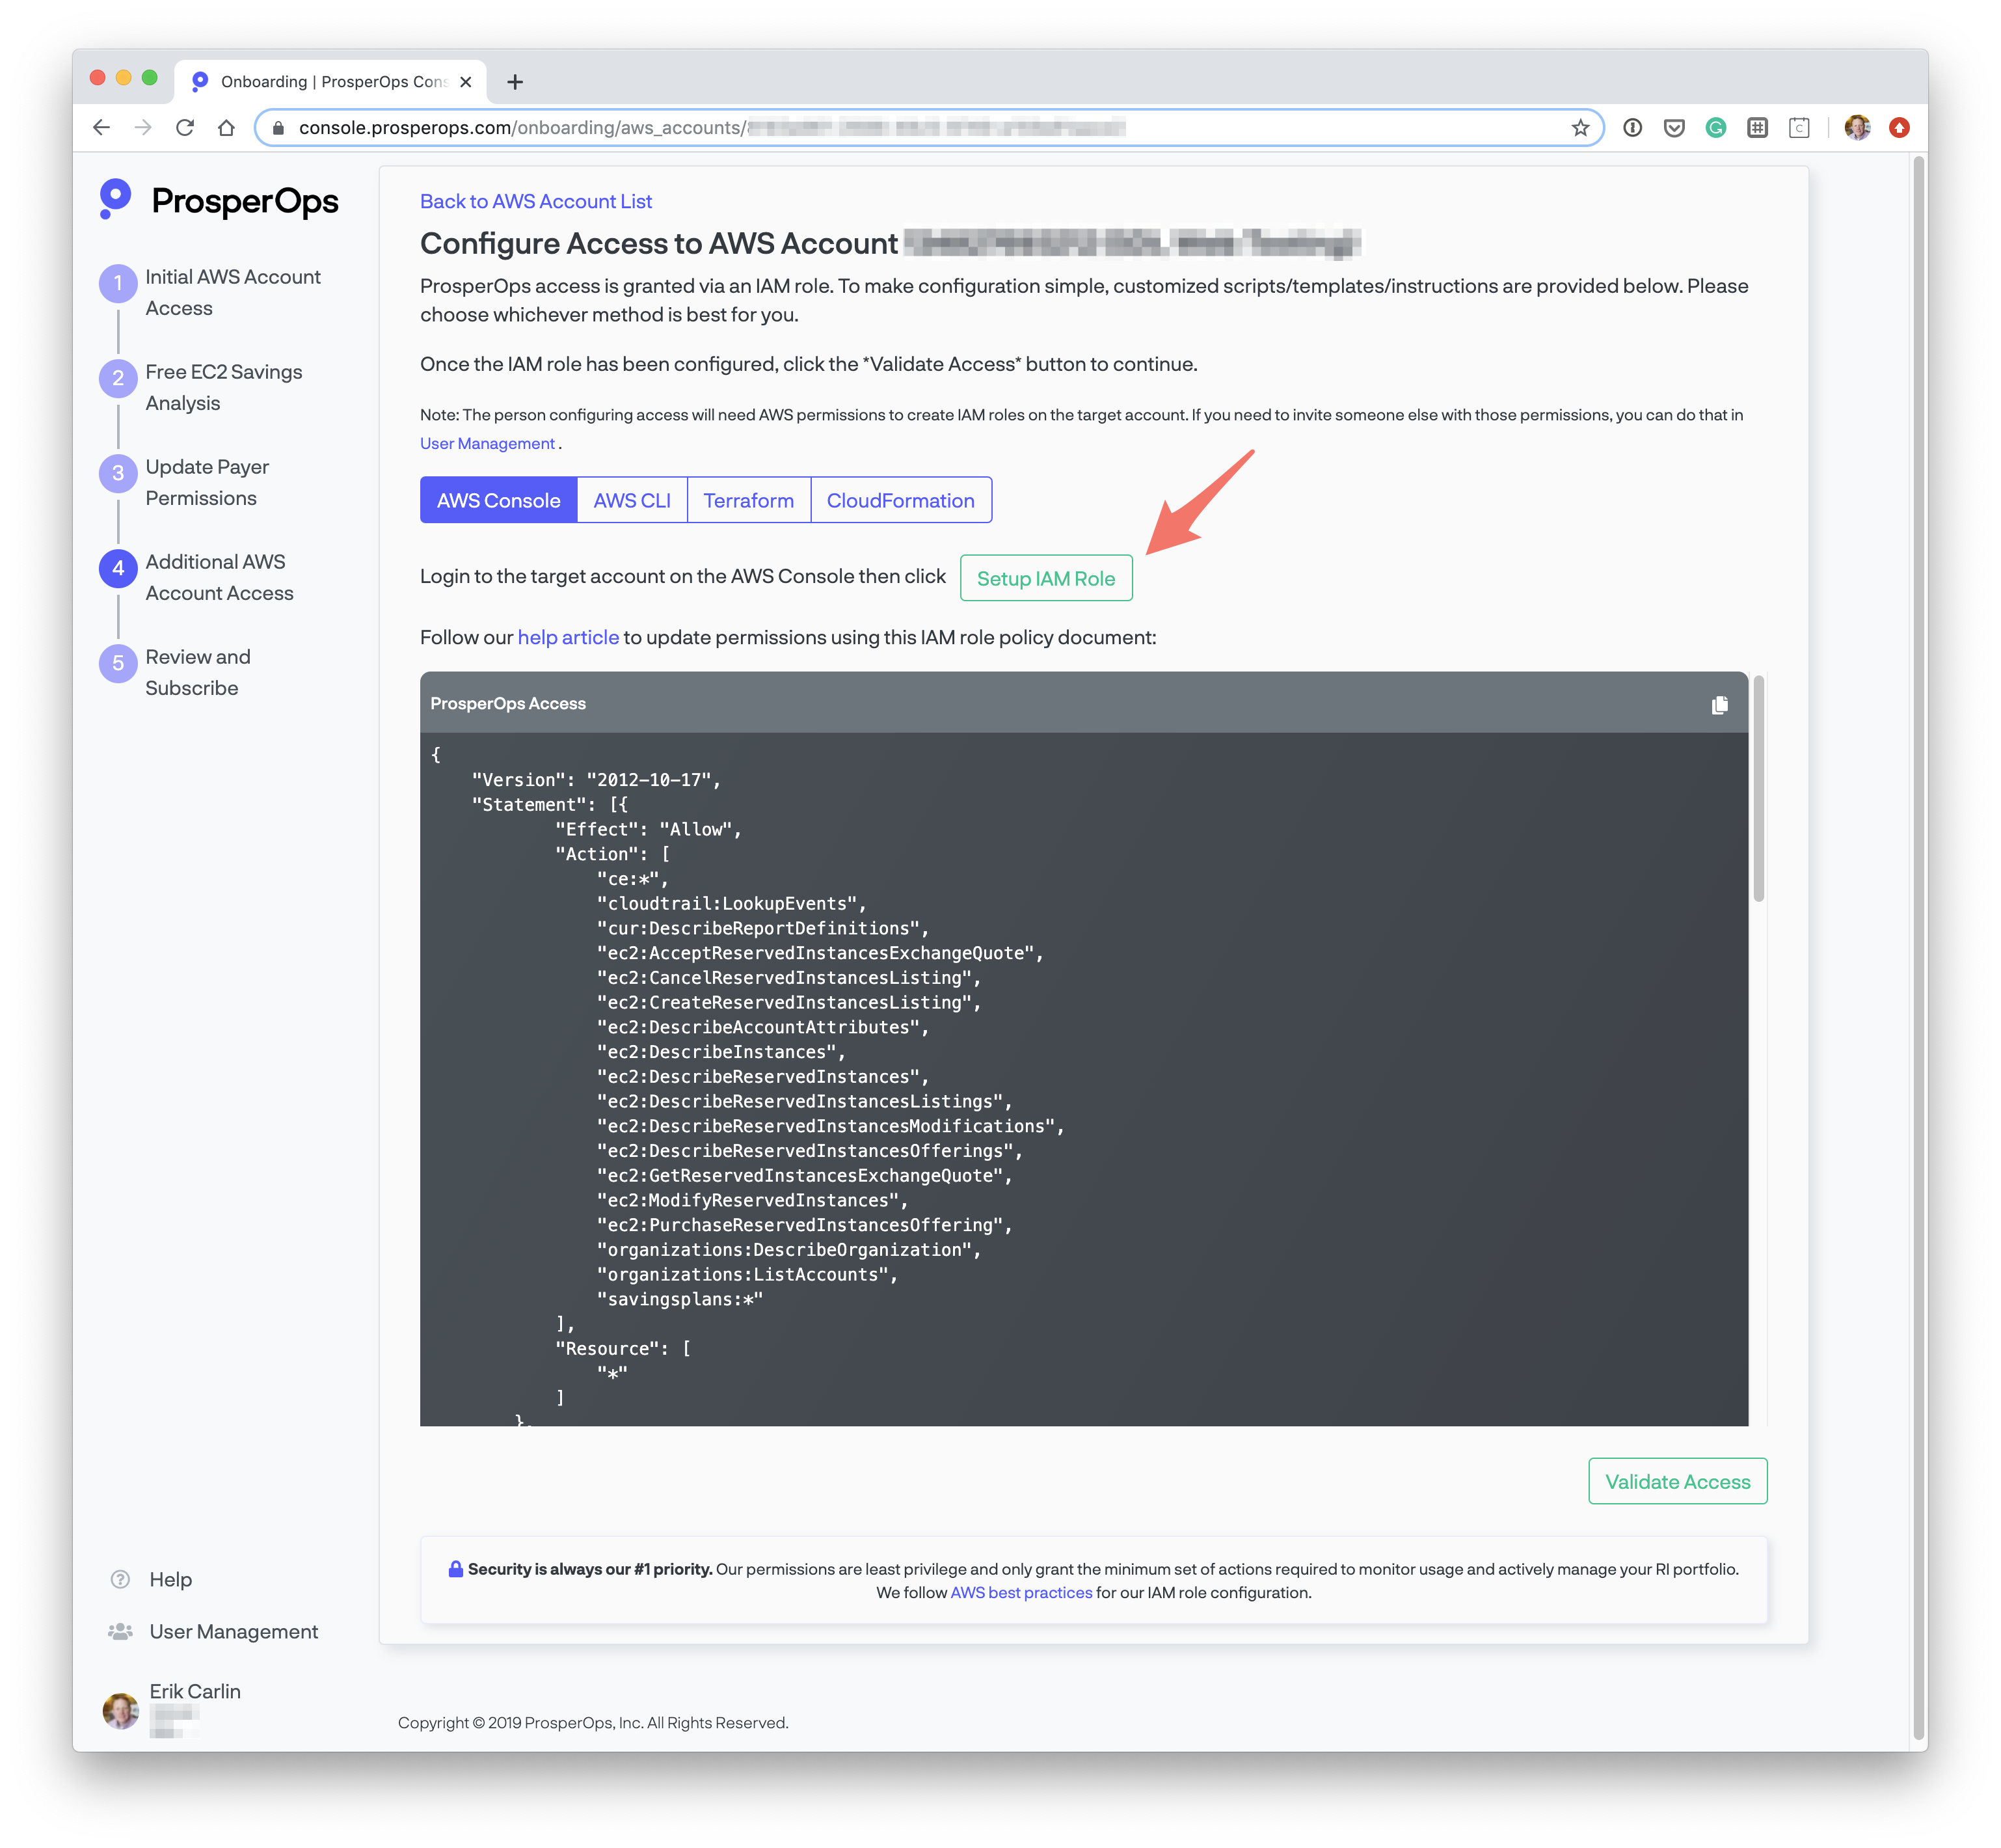The width and height of the screenshot is (2001, 1848).
Task: Open Chrome profile avatar in toolbar
Action: pyautogui.click(x=1857, y=127)
